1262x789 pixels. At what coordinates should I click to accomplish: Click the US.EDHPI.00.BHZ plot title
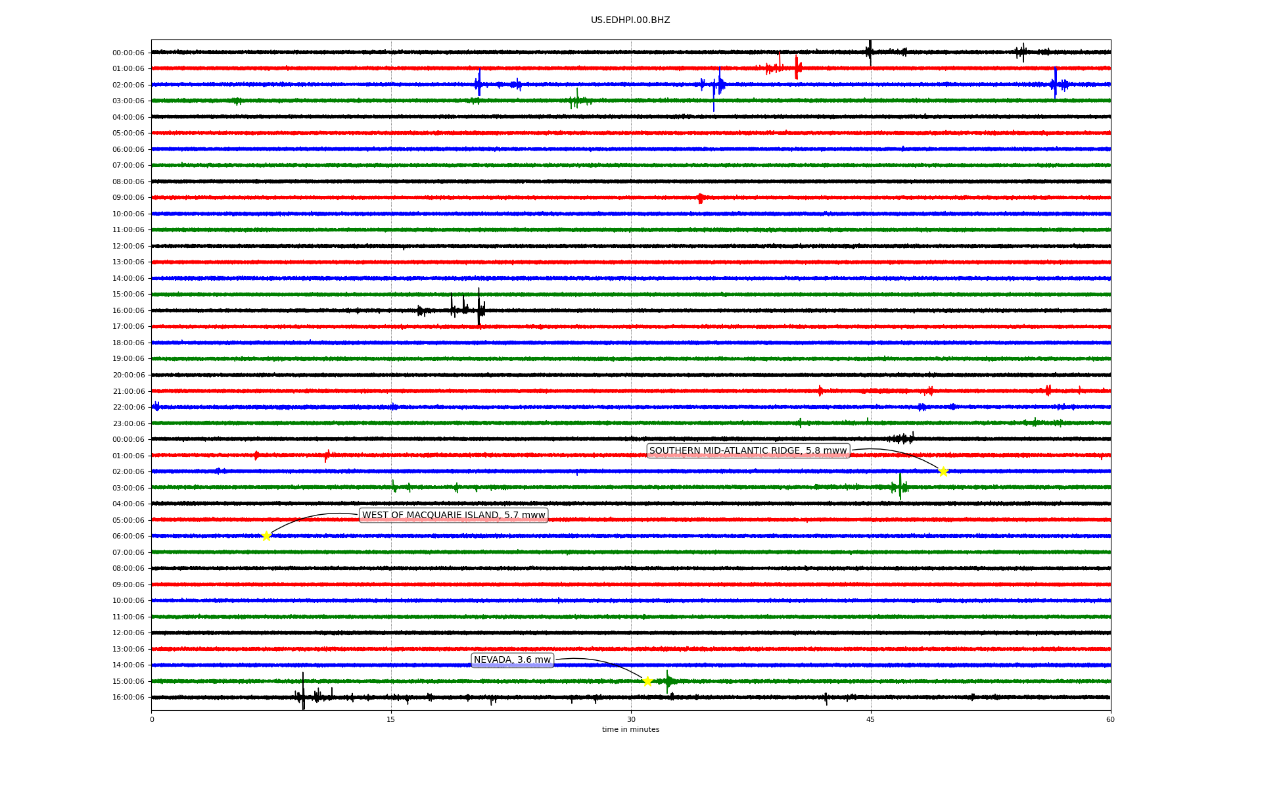(630, 20)
